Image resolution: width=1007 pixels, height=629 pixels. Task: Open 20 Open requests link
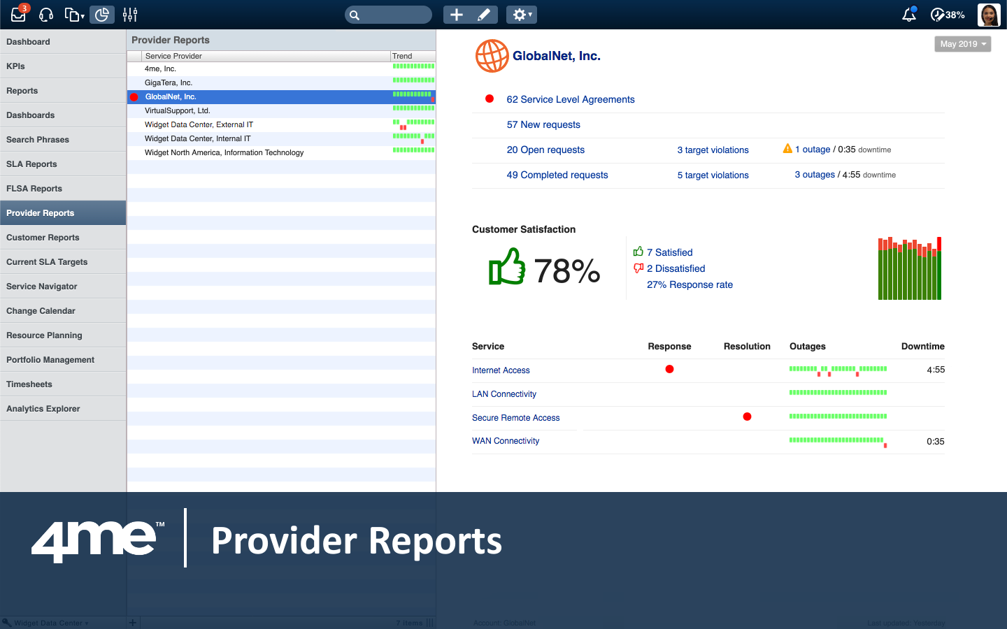tap(545, 150)
